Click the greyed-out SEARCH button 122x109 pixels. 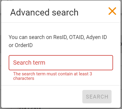tap(97, 96)
